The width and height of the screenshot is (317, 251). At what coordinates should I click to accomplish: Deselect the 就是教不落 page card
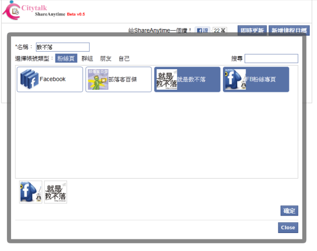[x=187, y=79]
